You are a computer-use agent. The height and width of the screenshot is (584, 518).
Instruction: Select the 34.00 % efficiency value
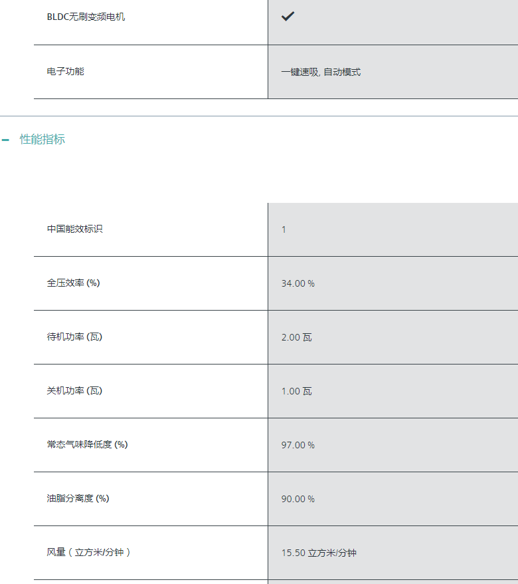click(x=298, y=283)
